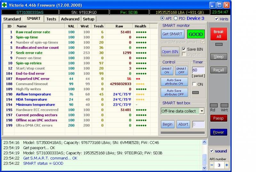
Task: Click the Timer period input field
Action: point(198,70)
